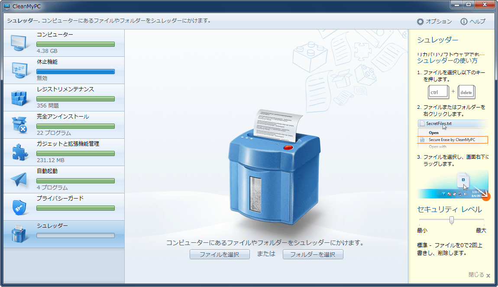Screen dimensions: 498x287
Task: Click the 4 プログラム text
Action: [x=52, y=188]
